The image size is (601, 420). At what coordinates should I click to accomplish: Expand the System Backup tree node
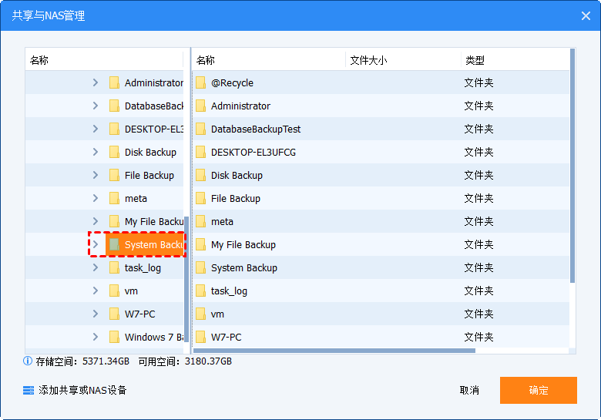(x=96, y=245)
